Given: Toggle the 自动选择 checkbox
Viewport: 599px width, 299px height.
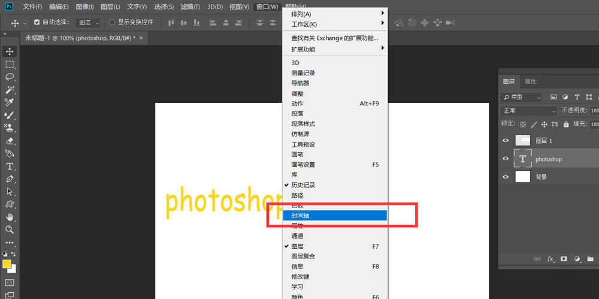Looking at the screenshot, I should pos(37,22).
